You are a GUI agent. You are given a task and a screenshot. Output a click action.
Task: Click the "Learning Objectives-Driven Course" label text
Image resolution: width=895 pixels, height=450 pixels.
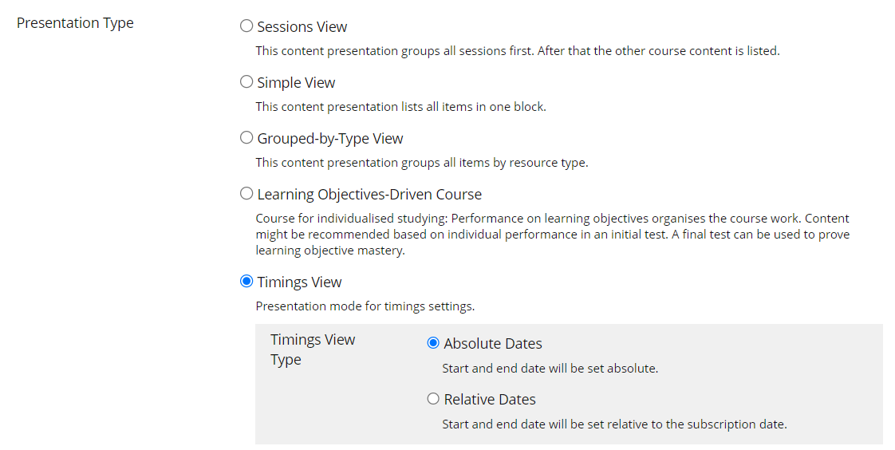369,195
